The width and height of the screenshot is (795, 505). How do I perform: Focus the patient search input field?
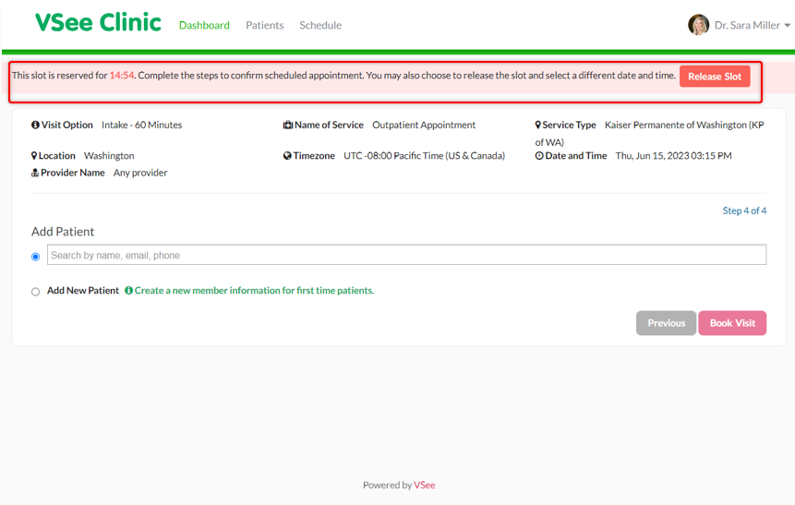click(x=406, y=255)
